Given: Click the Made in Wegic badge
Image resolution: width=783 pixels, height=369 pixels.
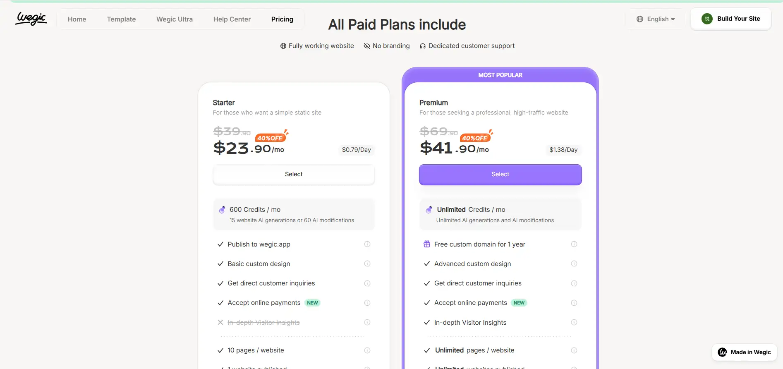Looking at the screenshot, I should (745, 352).
